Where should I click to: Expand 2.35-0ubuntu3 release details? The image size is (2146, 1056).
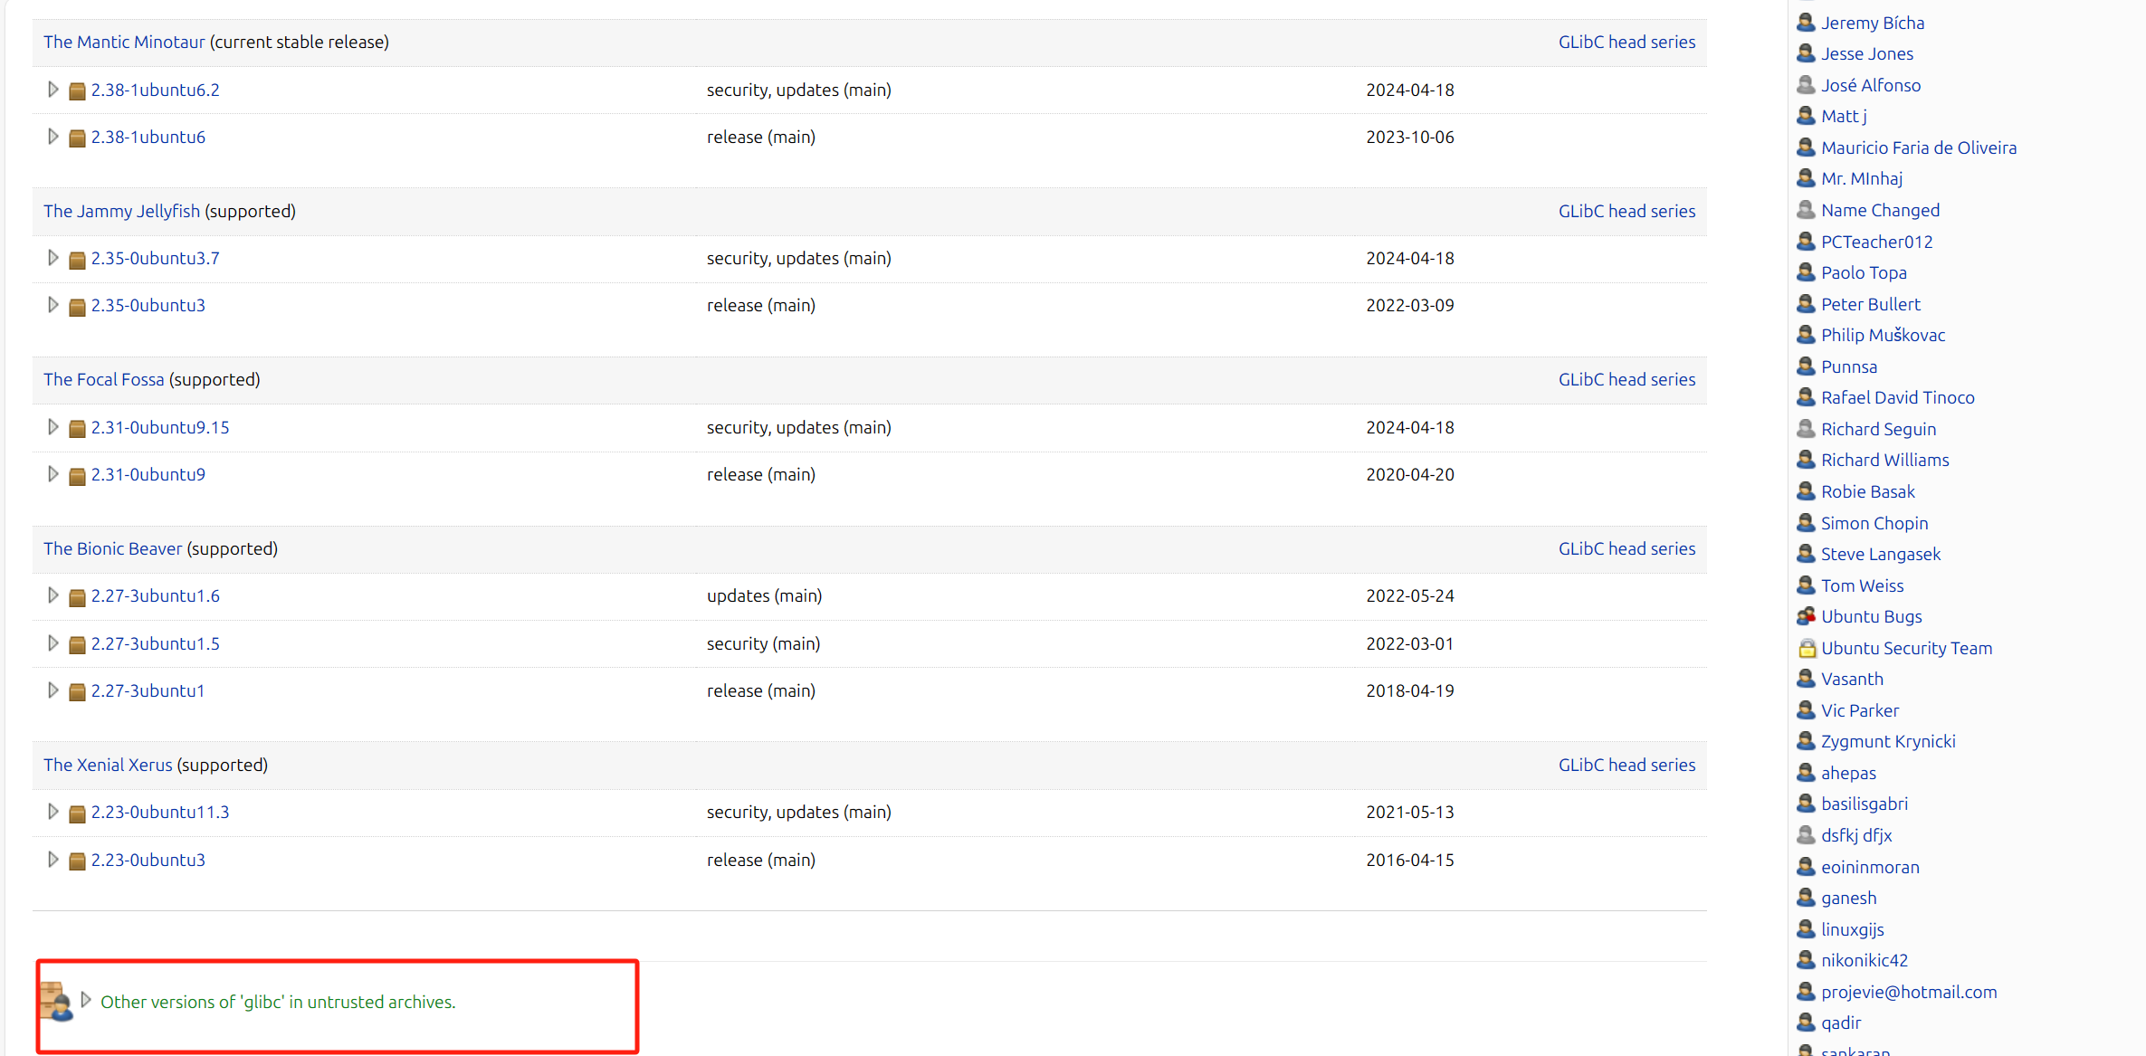tap(52, 305)
